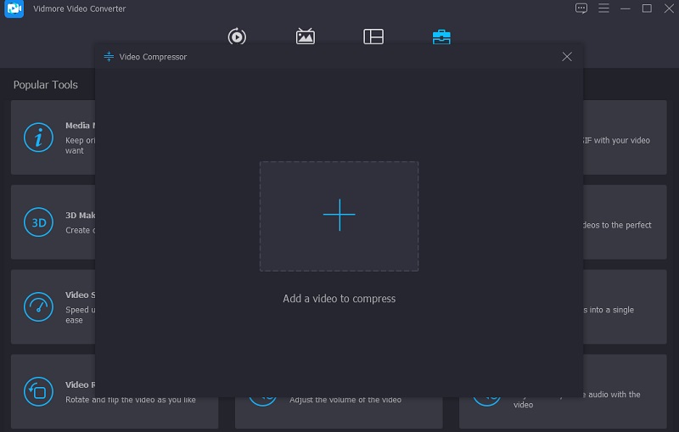Switch to the MV tab icon
The width and height of the screenshot is (679, 432).
pos(306,36)
